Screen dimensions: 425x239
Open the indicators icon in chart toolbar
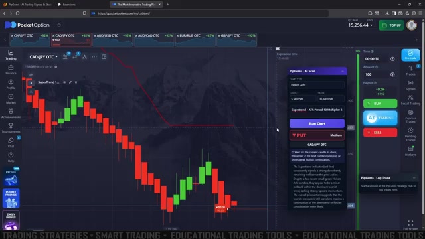75,57
